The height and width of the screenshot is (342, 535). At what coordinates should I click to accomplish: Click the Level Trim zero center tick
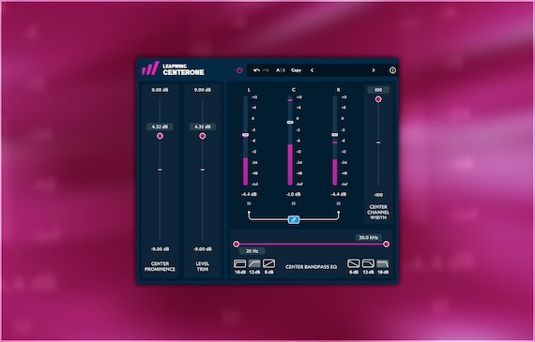[x=203, y=170]
